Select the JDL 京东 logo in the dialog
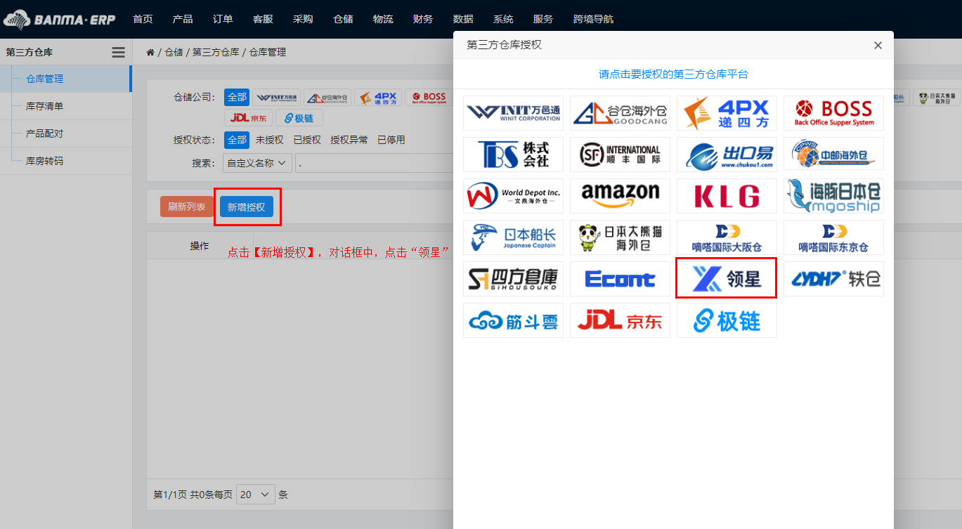 click(620, 320)
